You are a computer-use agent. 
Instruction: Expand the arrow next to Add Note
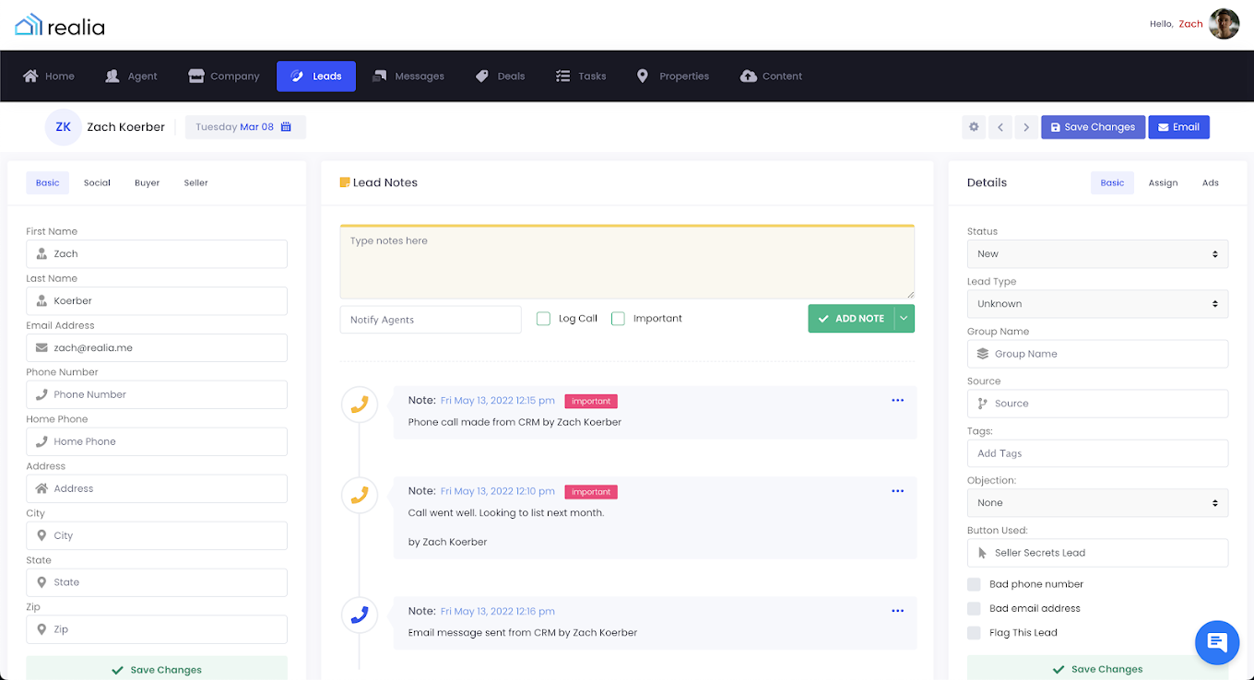click(x=904, y=319)
